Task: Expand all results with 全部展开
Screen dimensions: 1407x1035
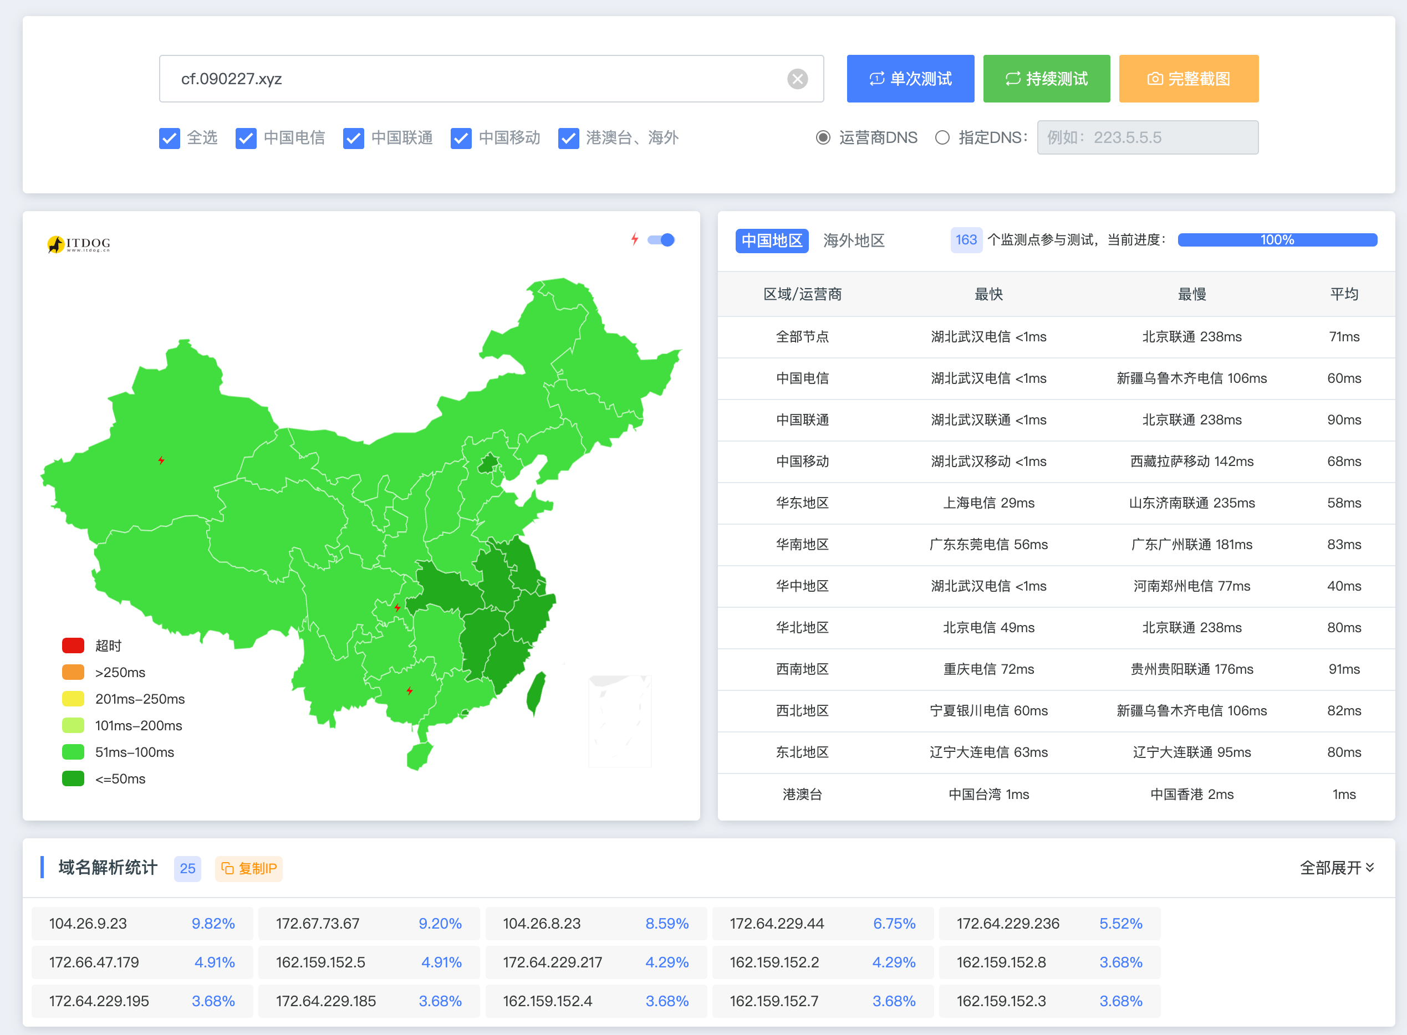Action: pos(1337,868)
